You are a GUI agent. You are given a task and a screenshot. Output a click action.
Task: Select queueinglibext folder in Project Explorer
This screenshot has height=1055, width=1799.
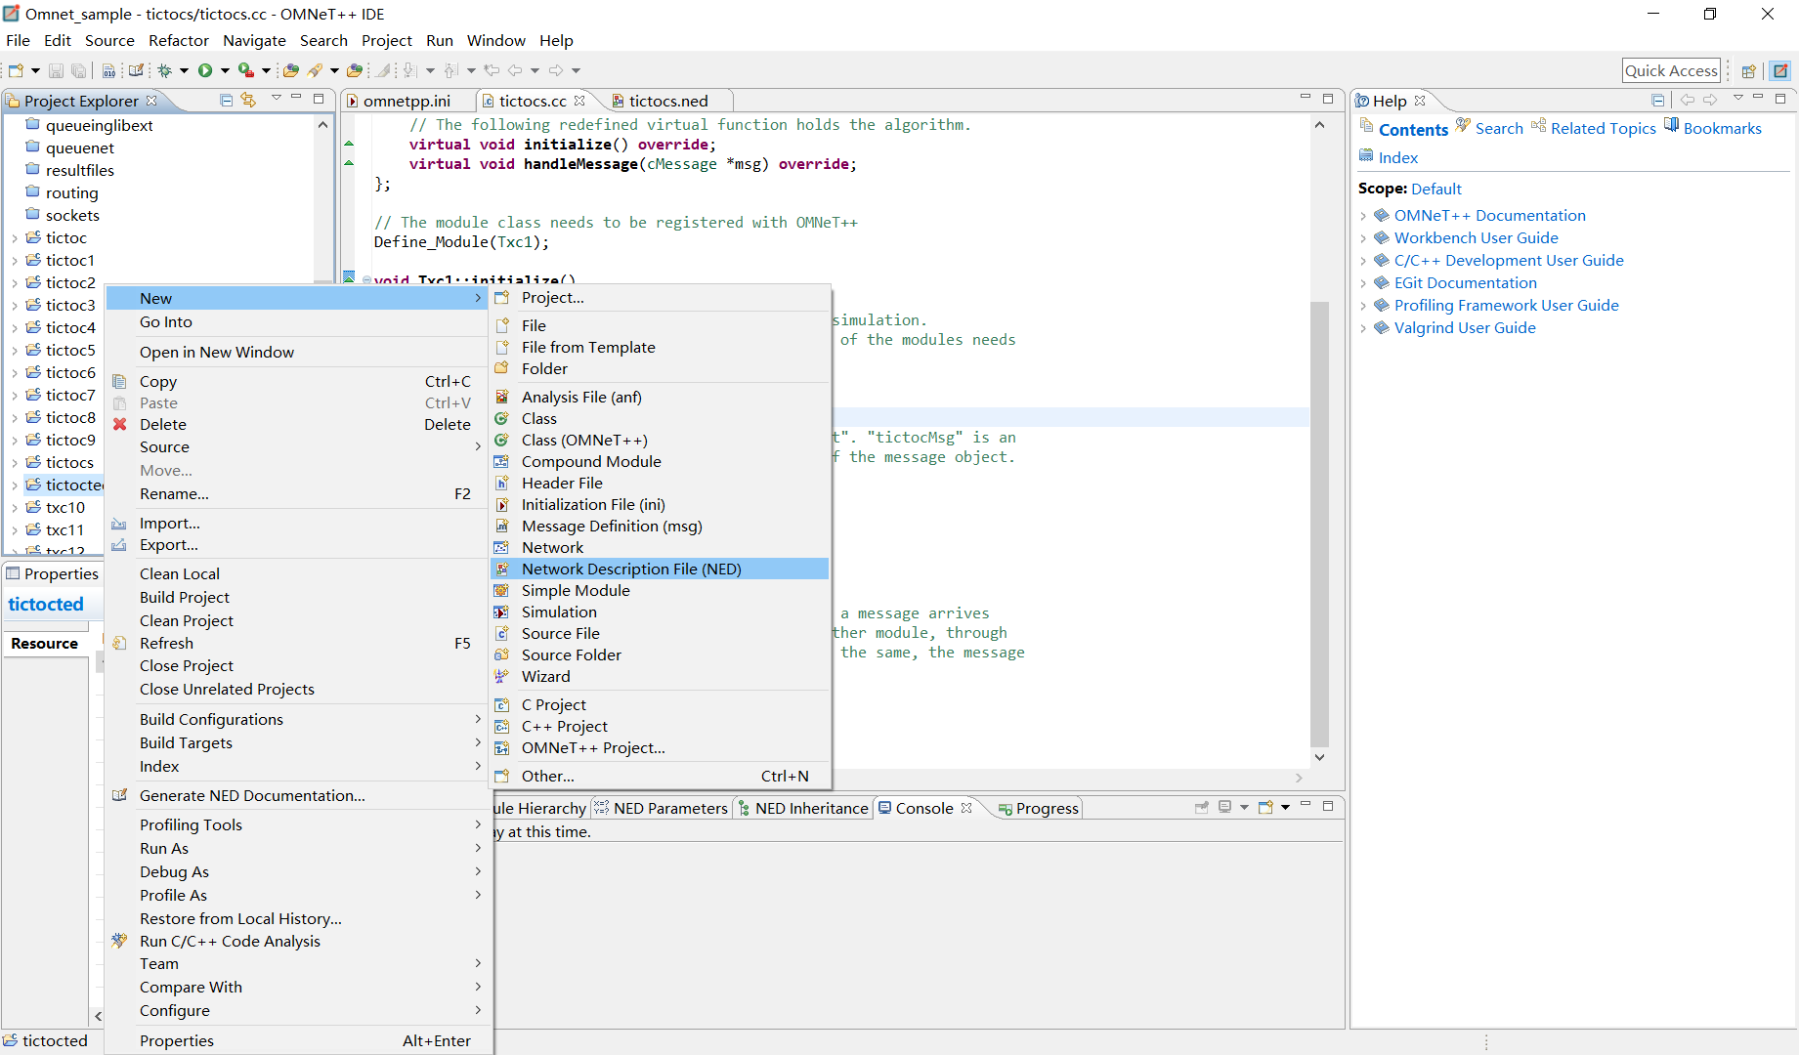(99, 125)
